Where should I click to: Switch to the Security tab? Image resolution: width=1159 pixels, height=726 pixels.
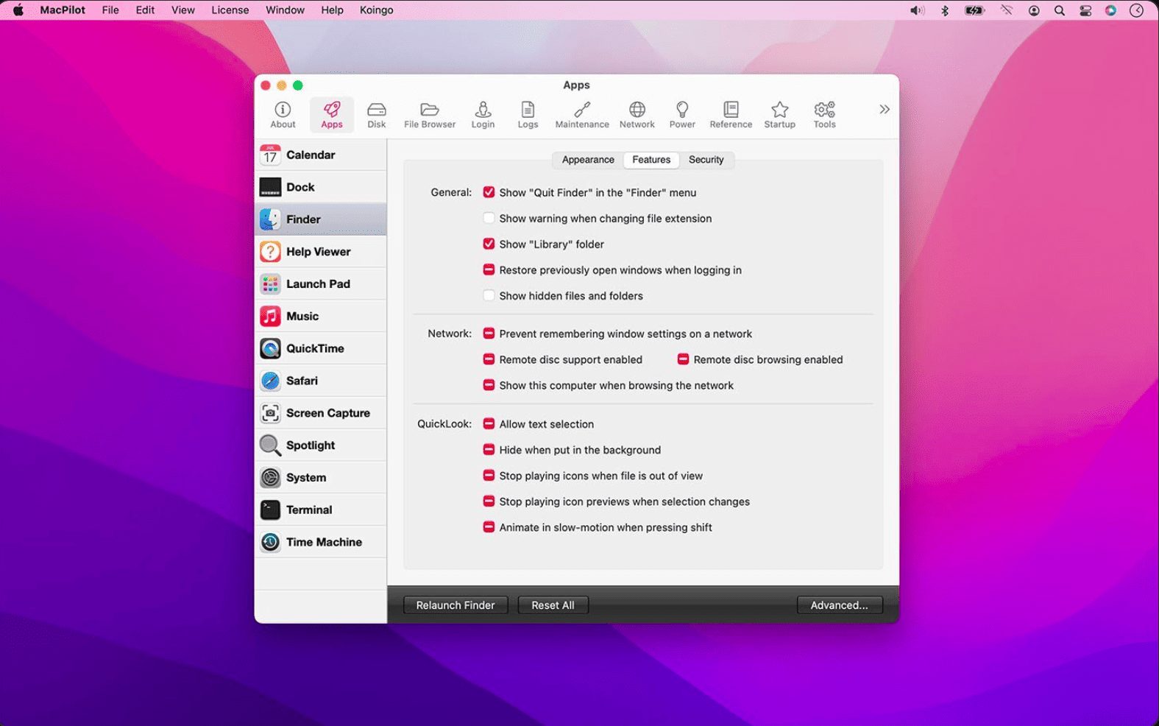tap(706, 160)
